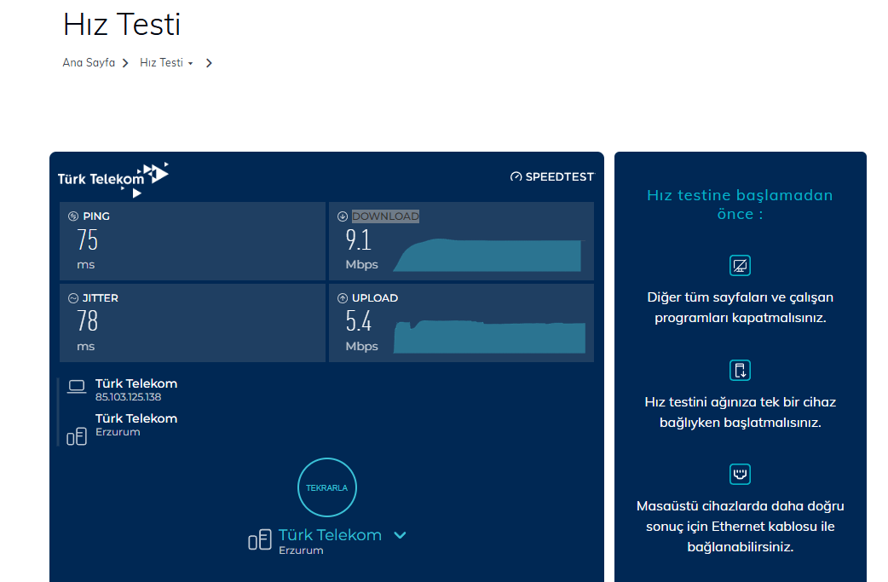Click the server icon next to the Erzurum label
This screenshot has height=582, width=888.
pyautogui.click(x=77, y=436)
